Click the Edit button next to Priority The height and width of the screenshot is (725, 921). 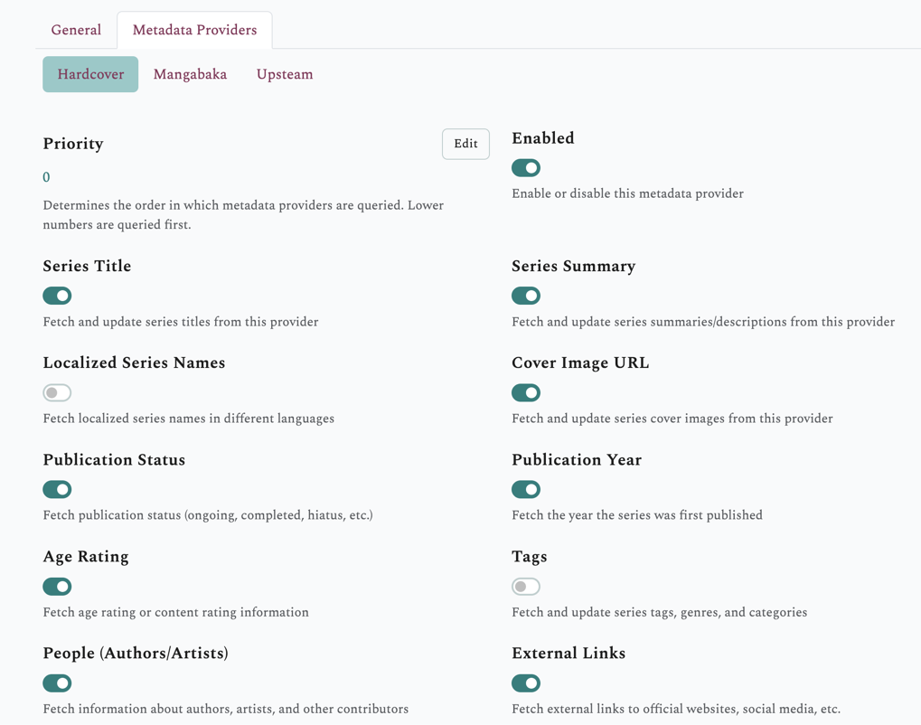click(x=465, y=144)
